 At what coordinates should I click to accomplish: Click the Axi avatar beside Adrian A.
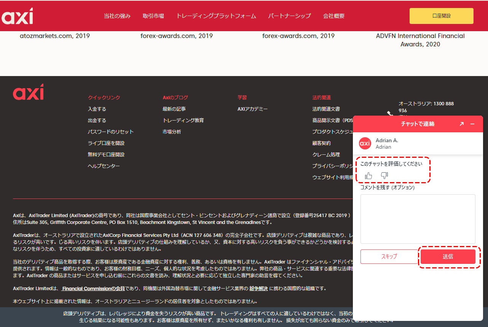[x=365, y=143]
